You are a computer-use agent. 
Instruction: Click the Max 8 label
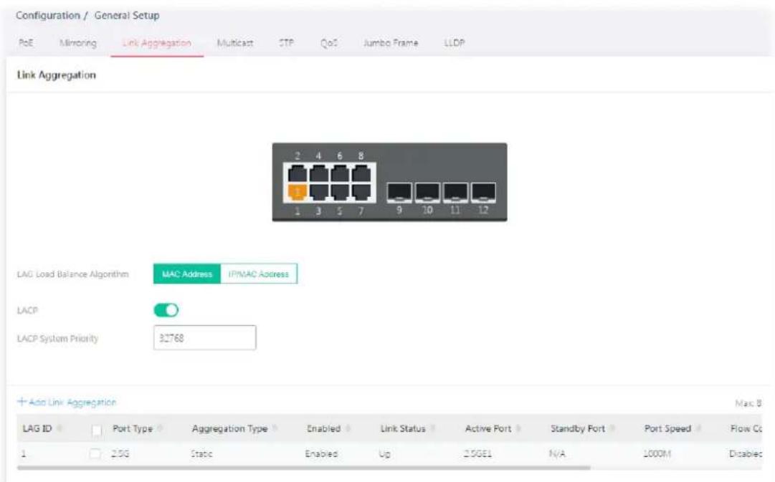click(x=748, y=403)
